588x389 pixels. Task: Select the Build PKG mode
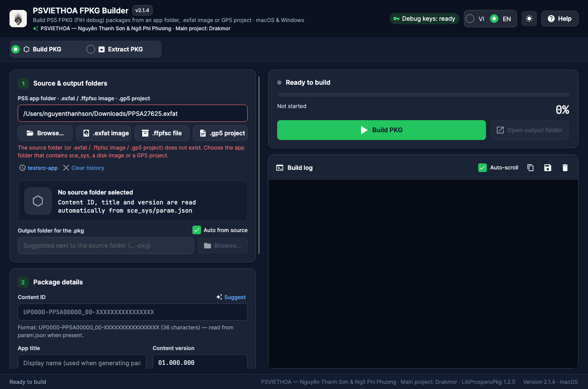[37, 49]
